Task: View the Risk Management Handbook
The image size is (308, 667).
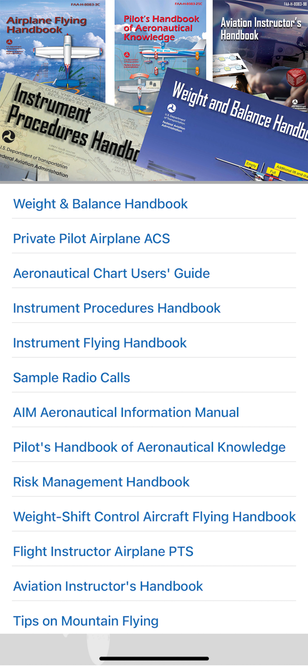Action: pos(101,482)
